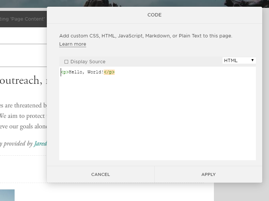This screenshot has width=269, height=201.
Task: Click the opening <p> tag in the editor
Action: (x=65, y=72)
